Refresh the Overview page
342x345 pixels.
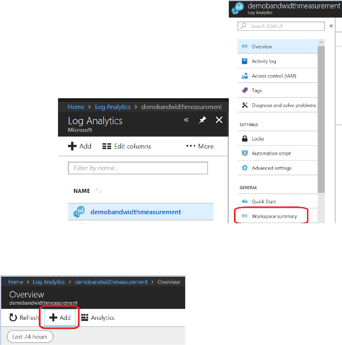click(24, 317)
